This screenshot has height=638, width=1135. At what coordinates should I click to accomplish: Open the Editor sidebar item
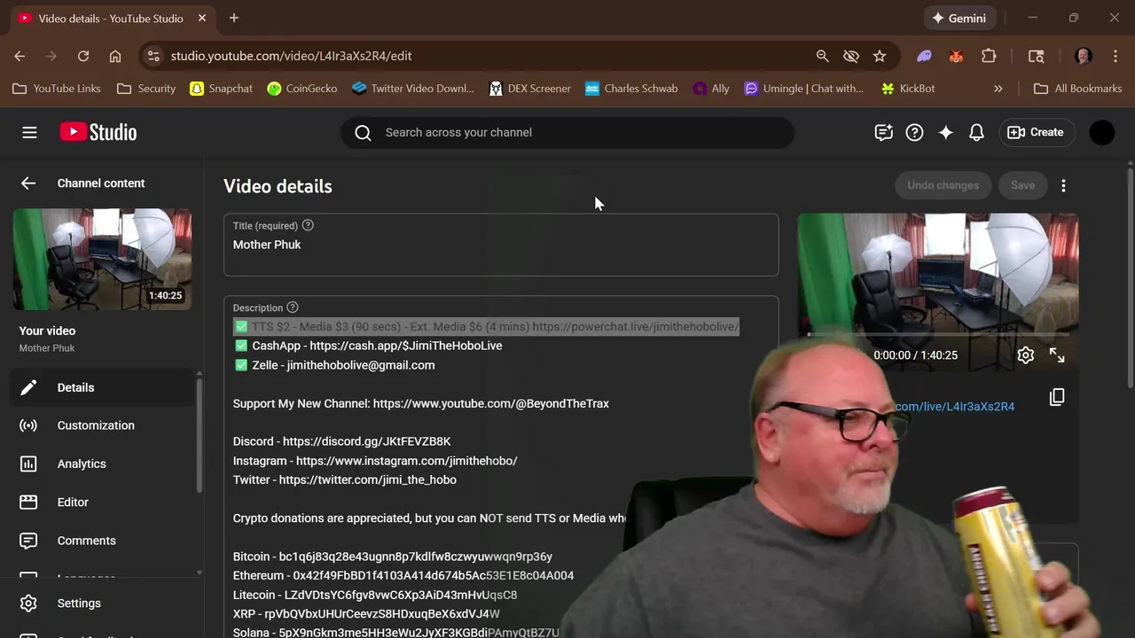[x=102, y=502]
